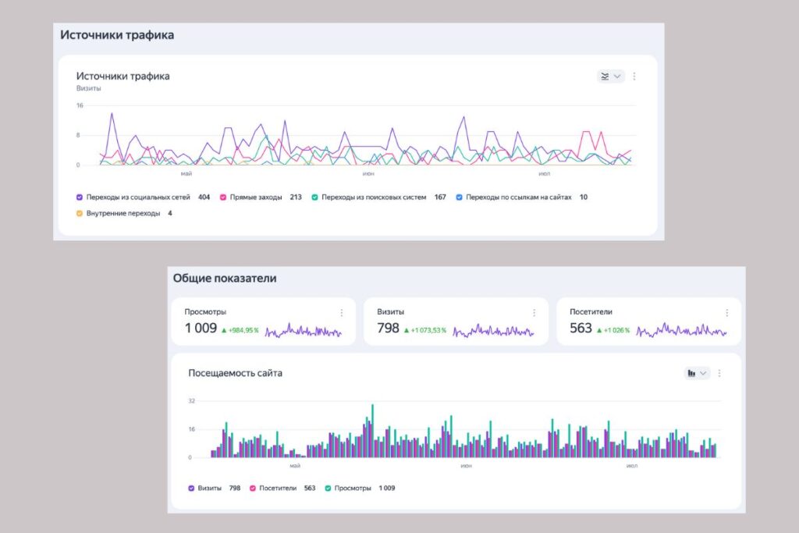
Task: Click the +984,95 % growth indicator
Action: 240,330
